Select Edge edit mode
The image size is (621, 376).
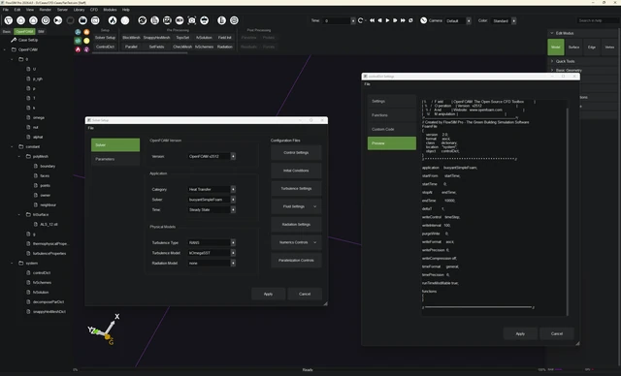[x=592, y=47]
